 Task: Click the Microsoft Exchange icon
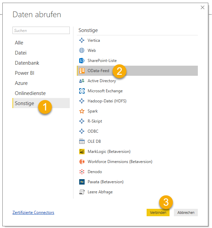coord(82,91)
